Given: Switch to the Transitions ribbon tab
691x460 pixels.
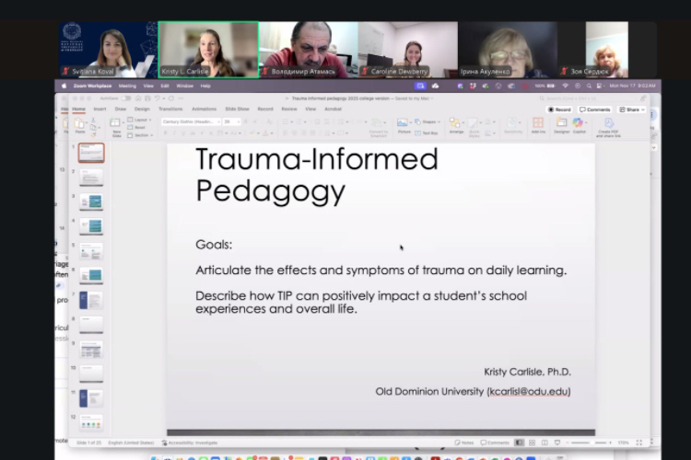Looking at the screenshot, I should pyautogui.click(x=170, y=109).
